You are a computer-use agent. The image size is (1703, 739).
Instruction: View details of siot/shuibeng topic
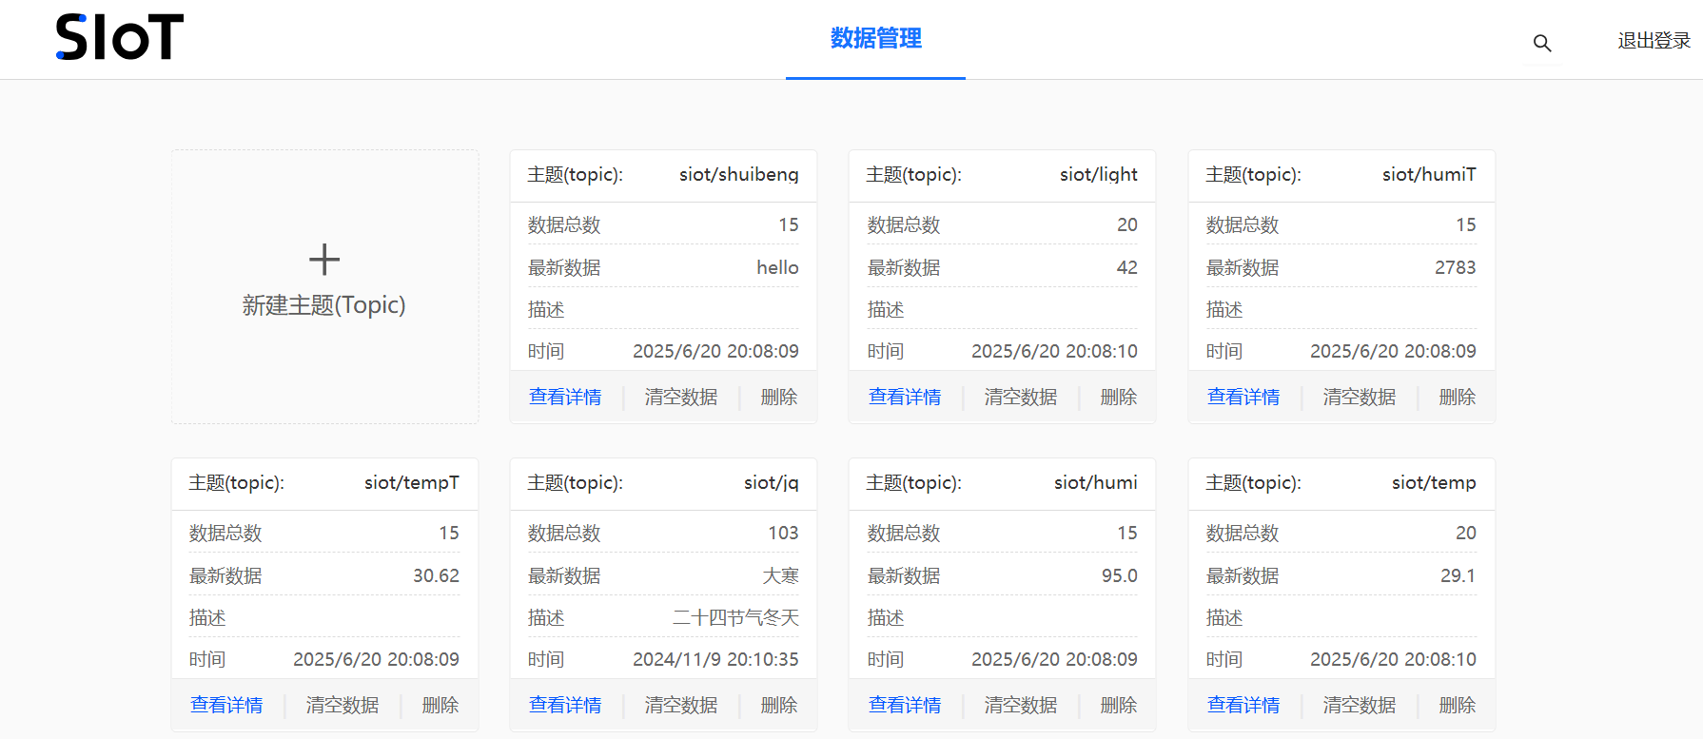coord(565,397)
